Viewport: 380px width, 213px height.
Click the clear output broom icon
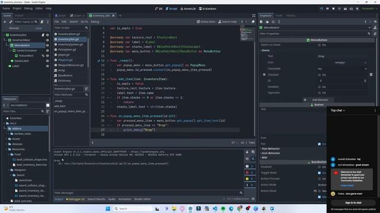click(x=247, y=152)
